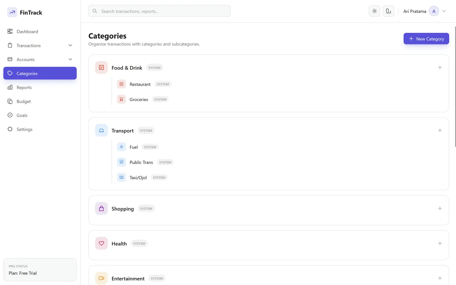
Task: Click the Food & Drink category title
Action: pos(127,68)
